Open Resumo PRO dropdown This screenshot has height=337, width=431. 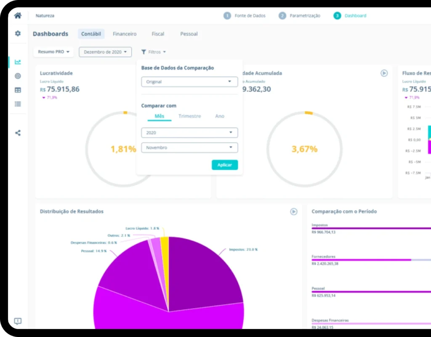tap(53, 52)
